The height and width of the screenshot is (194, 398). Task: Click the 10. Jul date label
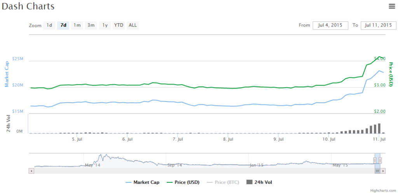[x=329, y=139]
